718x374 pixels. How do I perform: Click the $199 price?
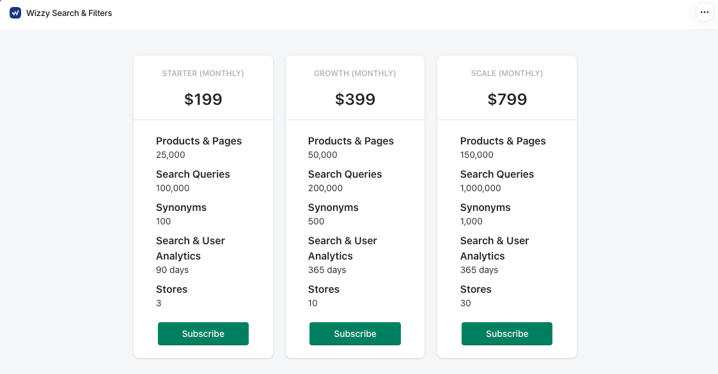tap(203, 99)
